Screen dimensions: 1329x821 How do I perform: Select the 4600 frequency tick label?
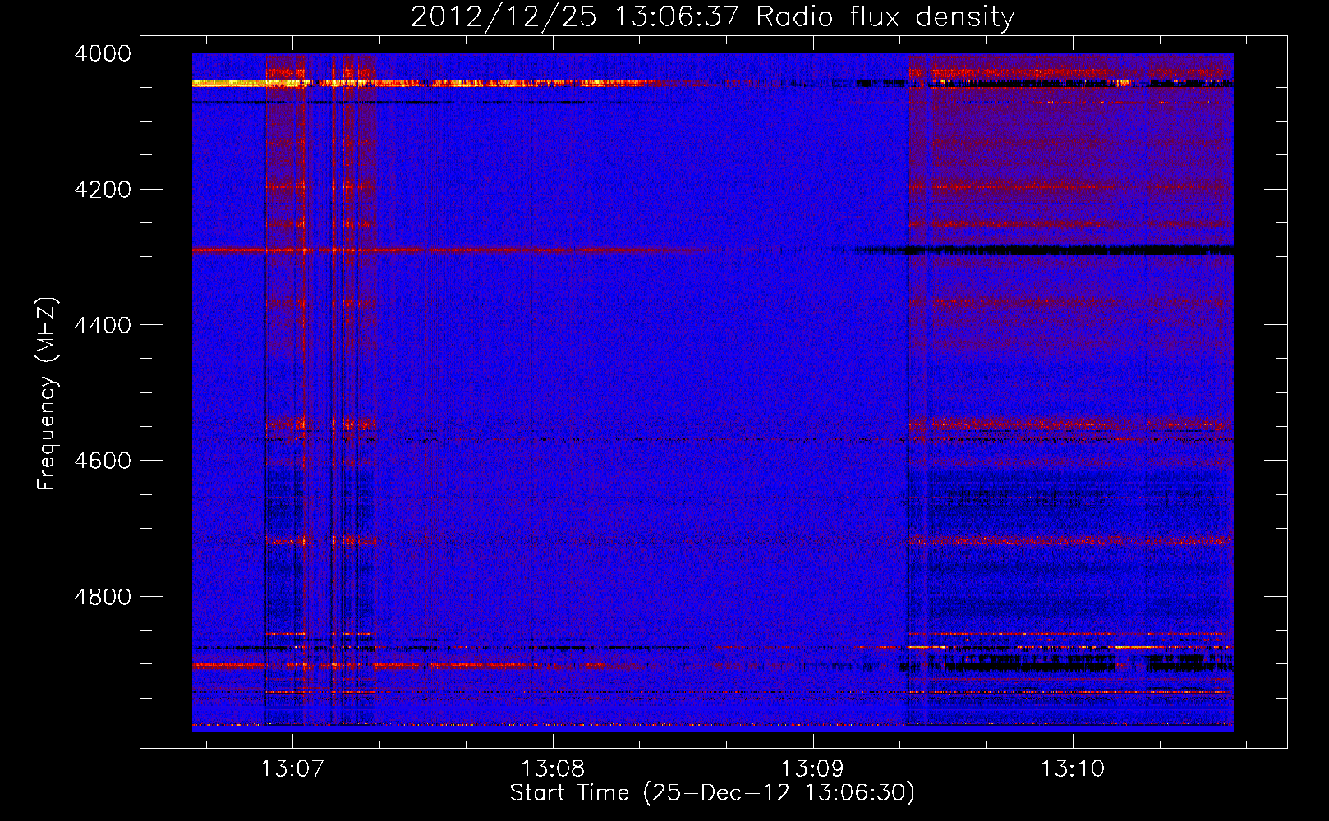pos(103,461)
